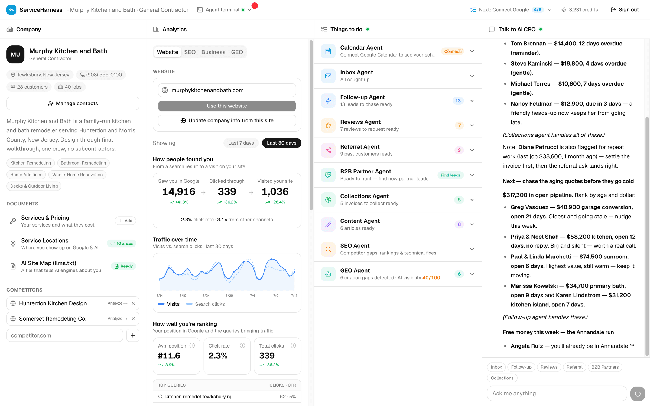Image resolution: width=650 pixels, height=406 pixels.
Task: Click Update company info from this site
Action: click(227, 120)
